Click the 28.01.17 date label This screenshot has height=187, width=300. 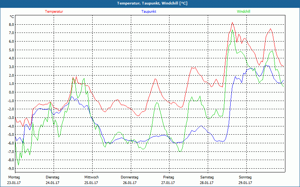click(207, 183)
